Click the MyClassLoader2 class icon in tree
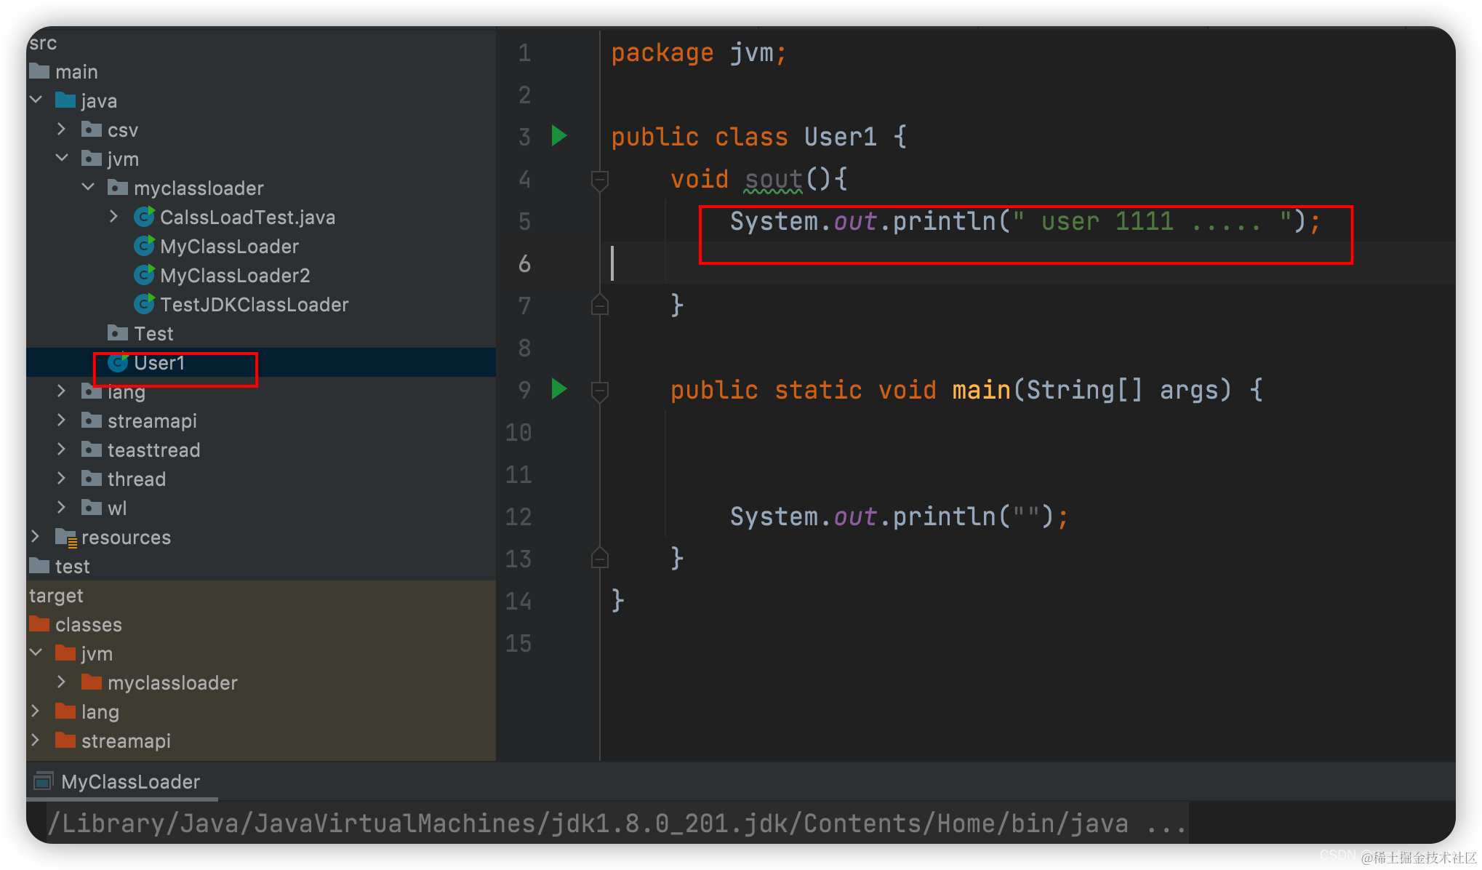The height and width of the screenshot is (870, 1482). coord(144,275)
